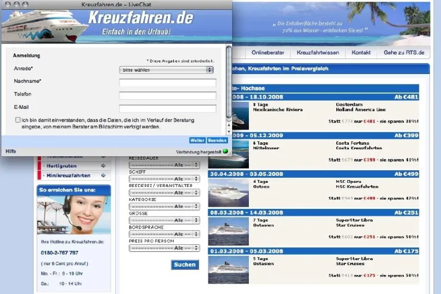Click the Telefon input field
This screenshot has width=441, height=294.
[x=168, y=95]
